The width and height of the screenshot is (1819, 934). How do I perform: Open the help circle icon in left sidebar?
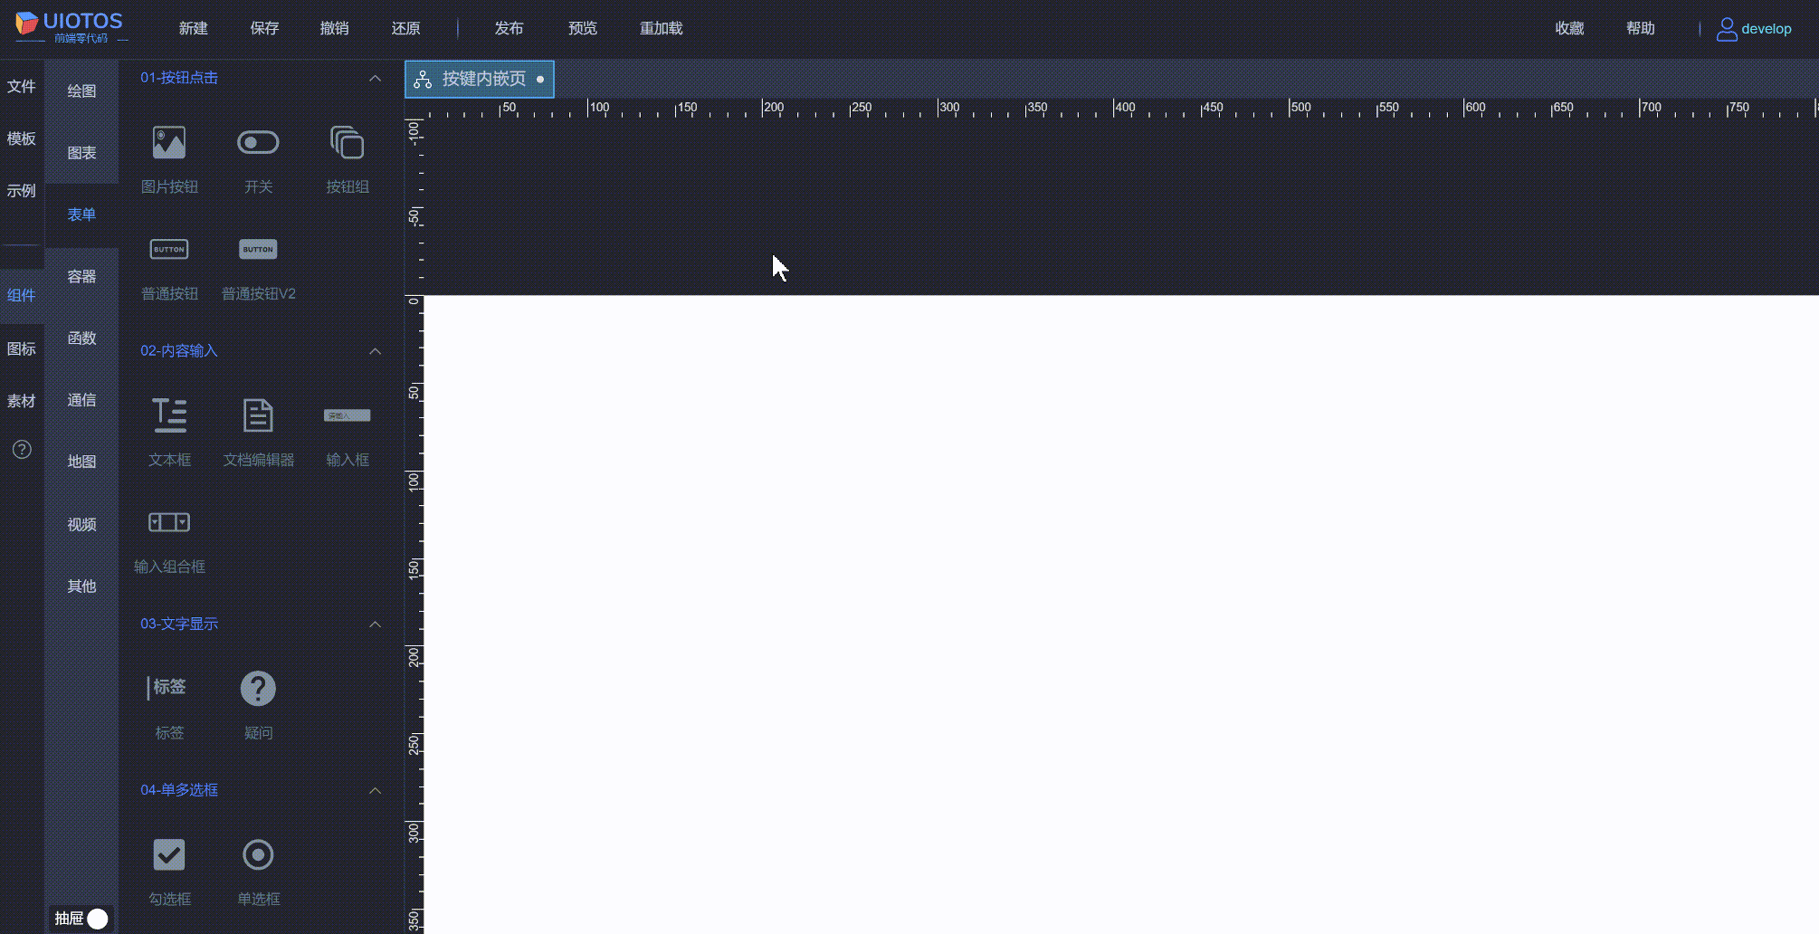coord(22,450)
